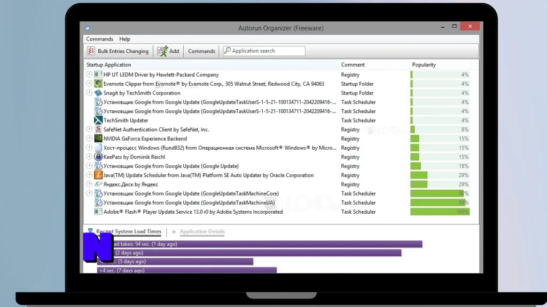The height and width of the screenshot is (307, 547).
Task: Toggle delay clock for SafeNet Authentication Client
Action: [x=89, y=129]
